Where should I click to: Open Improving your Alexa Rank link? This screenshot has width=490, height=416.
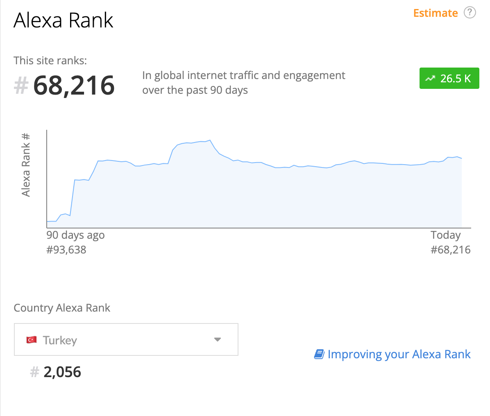(x=399, y=355)
